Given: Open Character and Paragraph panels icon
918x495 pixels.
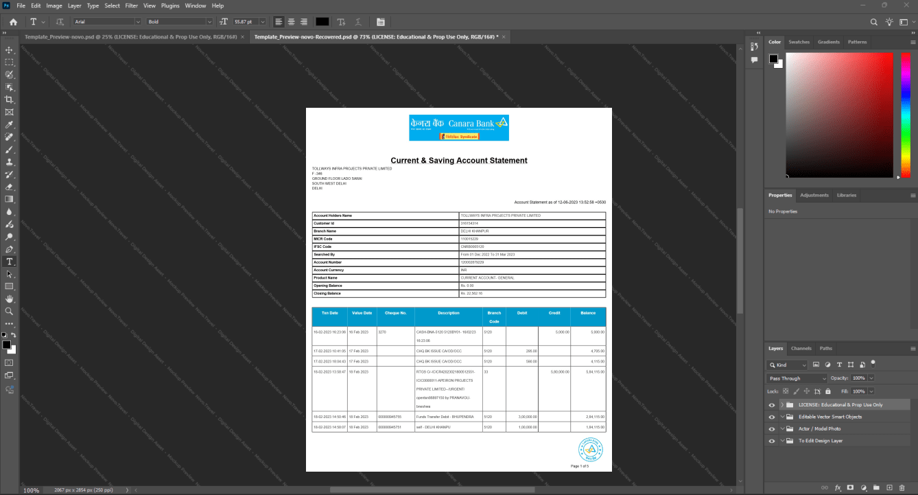Looking at the screenshot, I should tap(381, 22).
